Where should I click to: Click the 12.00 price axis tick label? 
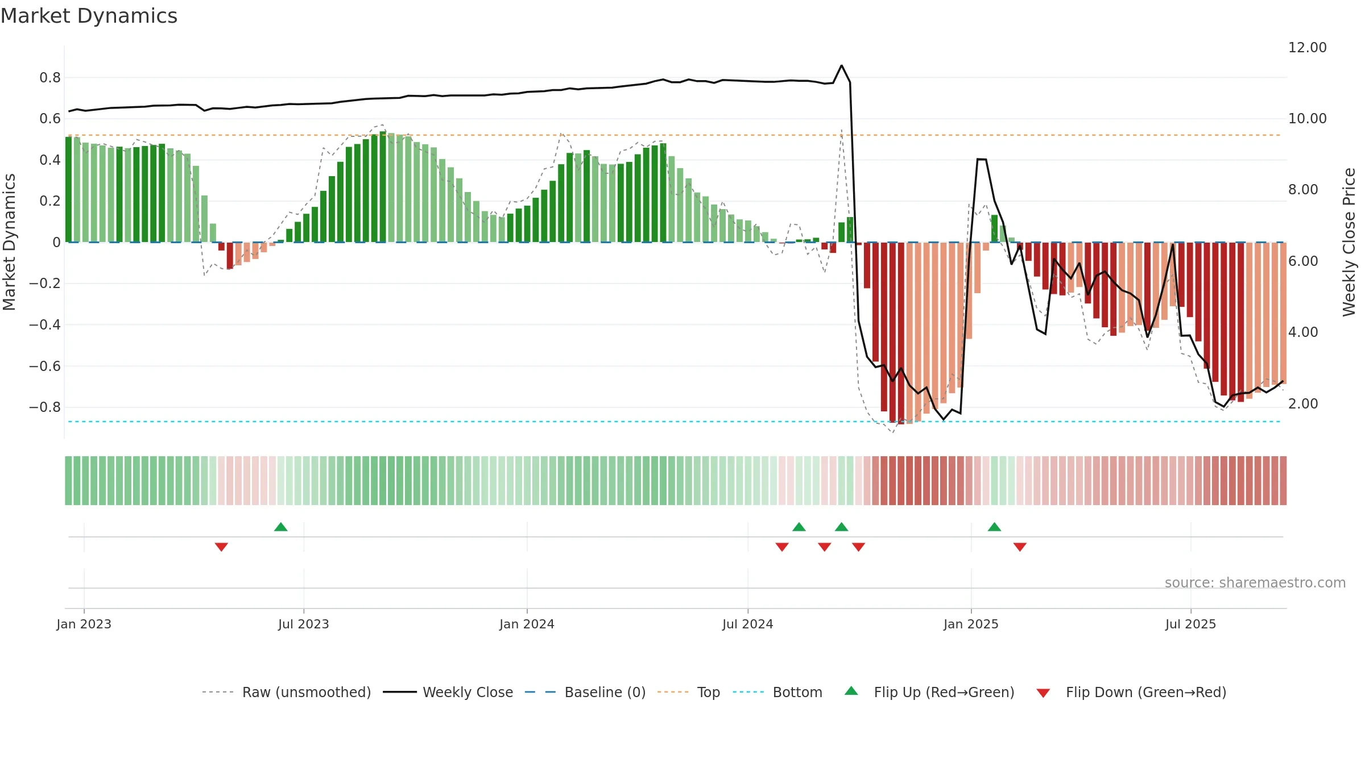pyautogui.click(x=1308, y=48)
